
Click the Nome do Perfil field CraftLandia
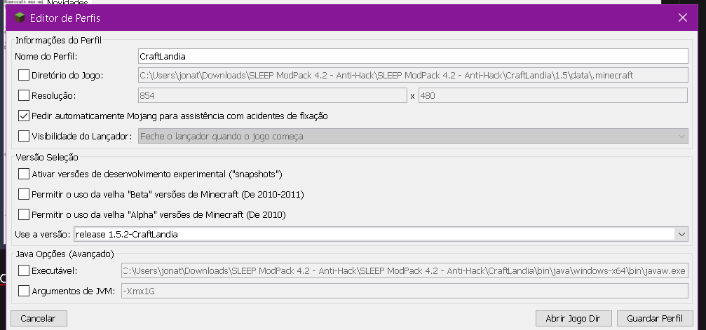click(413, 56)
